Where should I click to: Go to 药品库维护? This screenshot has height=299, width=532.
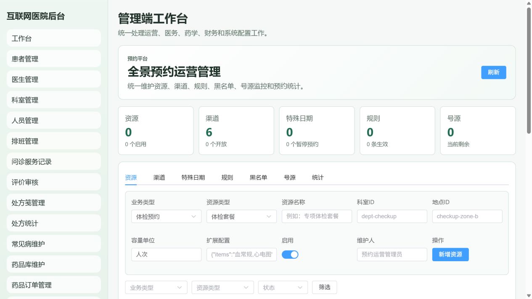54,265
